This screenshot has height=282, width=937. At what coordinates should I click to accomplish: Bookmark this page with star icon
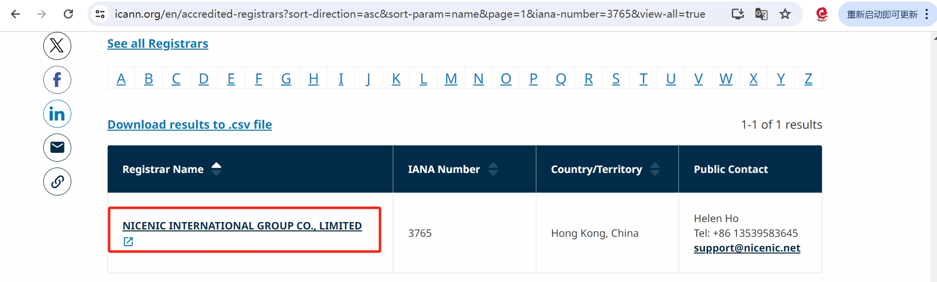[x=785, y=14]
